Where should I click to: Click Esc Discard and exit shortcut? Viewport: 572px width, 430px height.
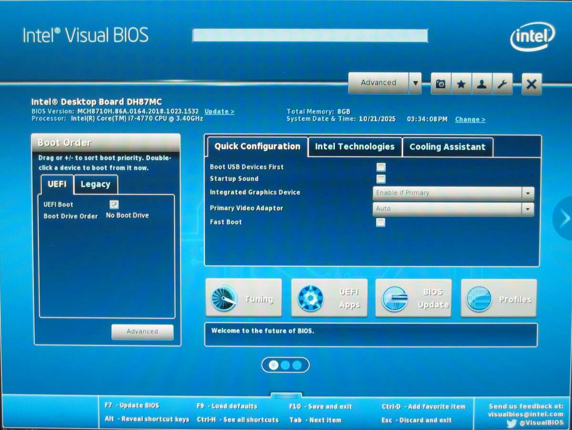(417, 420)
